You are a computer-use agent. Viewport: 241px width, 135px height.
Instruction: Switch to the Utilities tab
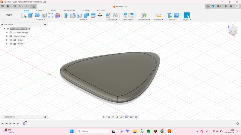(x=101, y=10)
